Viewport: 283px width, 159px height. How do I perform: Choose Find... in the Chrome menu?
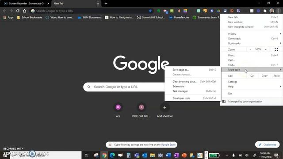point(252,65)
